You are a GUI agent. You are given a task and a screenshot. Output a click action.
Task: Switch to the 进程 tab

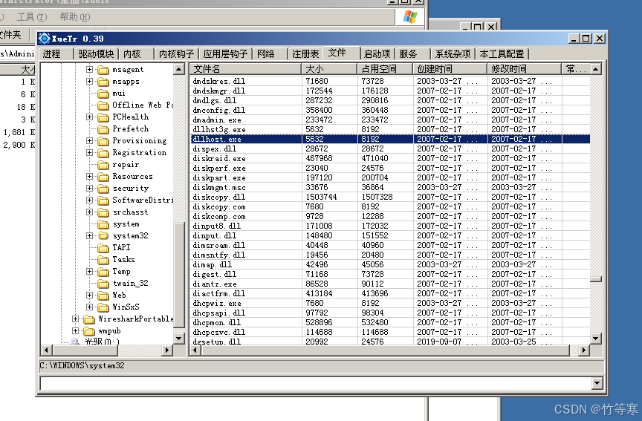[52, 53]
